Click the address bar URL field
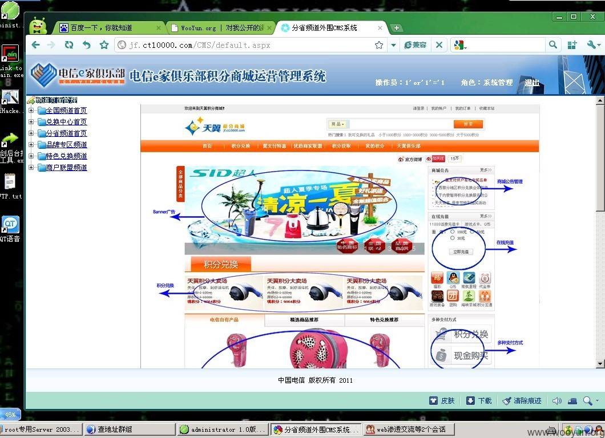605x438 pixels. (x=247, y=45)
